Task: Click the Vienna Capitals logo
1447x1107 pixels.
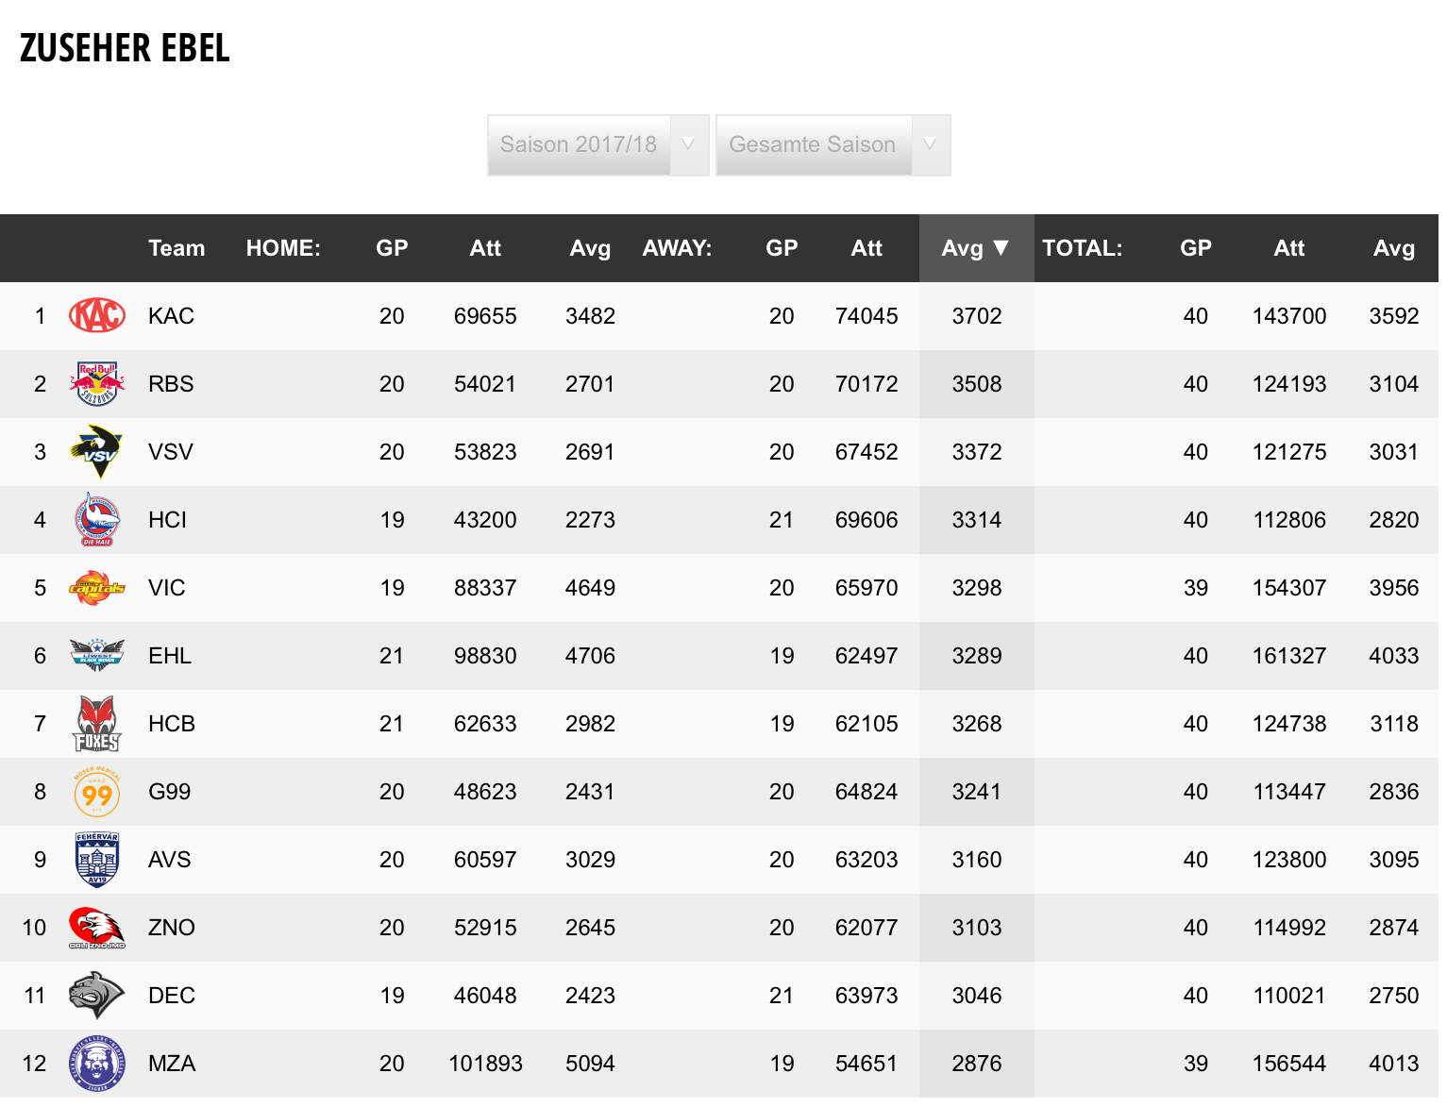Action: [97, 588]
